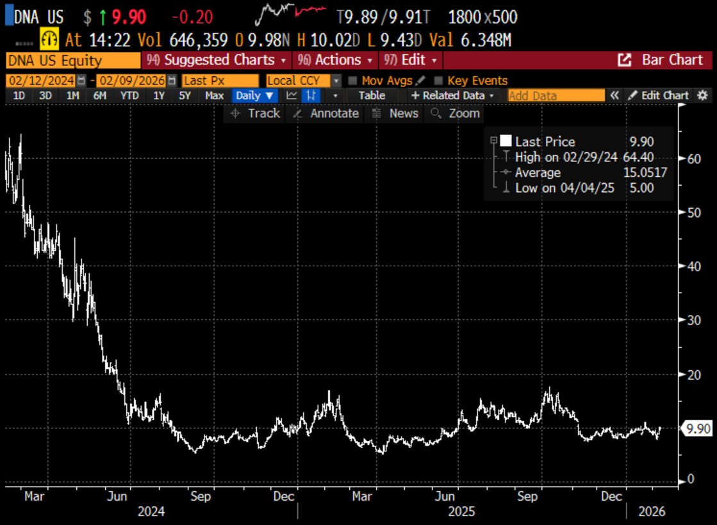Click the start date 02/12/2024 field
Screen dimensions: 717x525
41,81
